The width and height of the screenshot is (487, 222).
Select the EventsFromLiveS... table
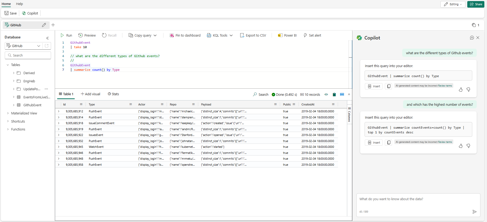[x=37, y=97]
